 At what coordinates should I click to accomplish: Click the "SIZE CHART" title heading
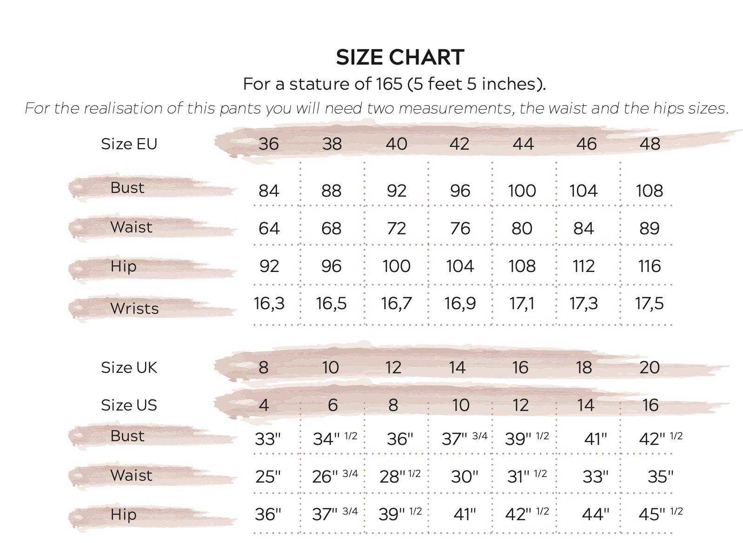click(400, 58)
